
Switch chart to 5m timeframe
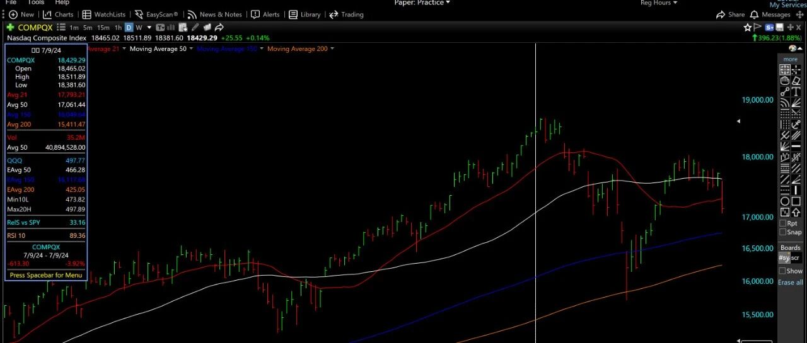pyautogui.click(x=88, y=27)
